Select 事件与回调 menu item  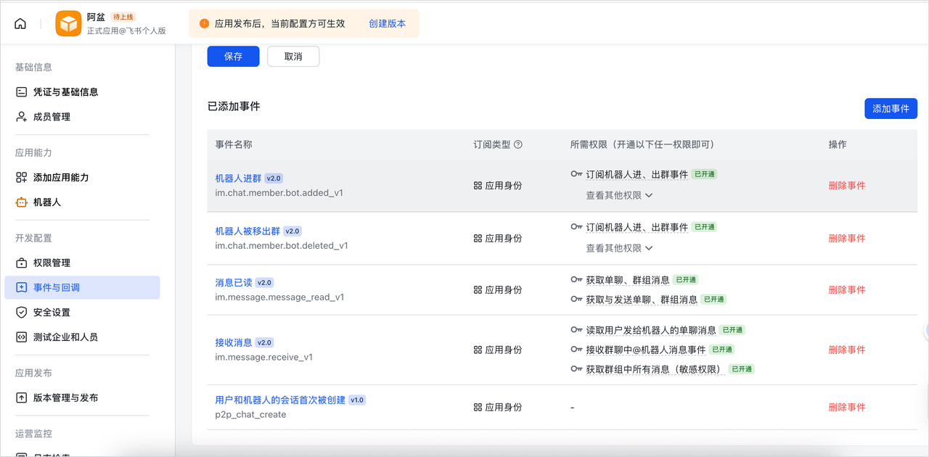[82, 288]
